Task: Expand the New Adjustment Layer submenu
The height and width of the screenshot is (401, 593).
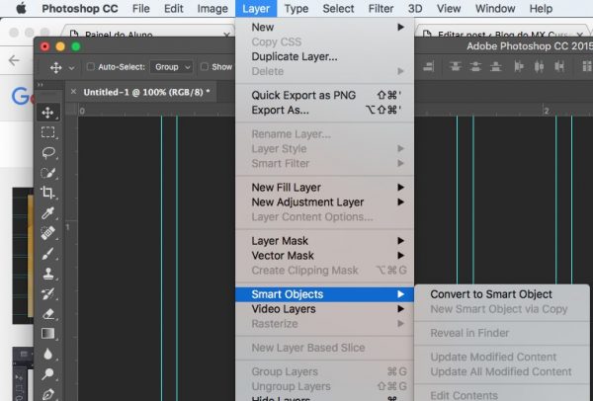Action: click(324, 202)
